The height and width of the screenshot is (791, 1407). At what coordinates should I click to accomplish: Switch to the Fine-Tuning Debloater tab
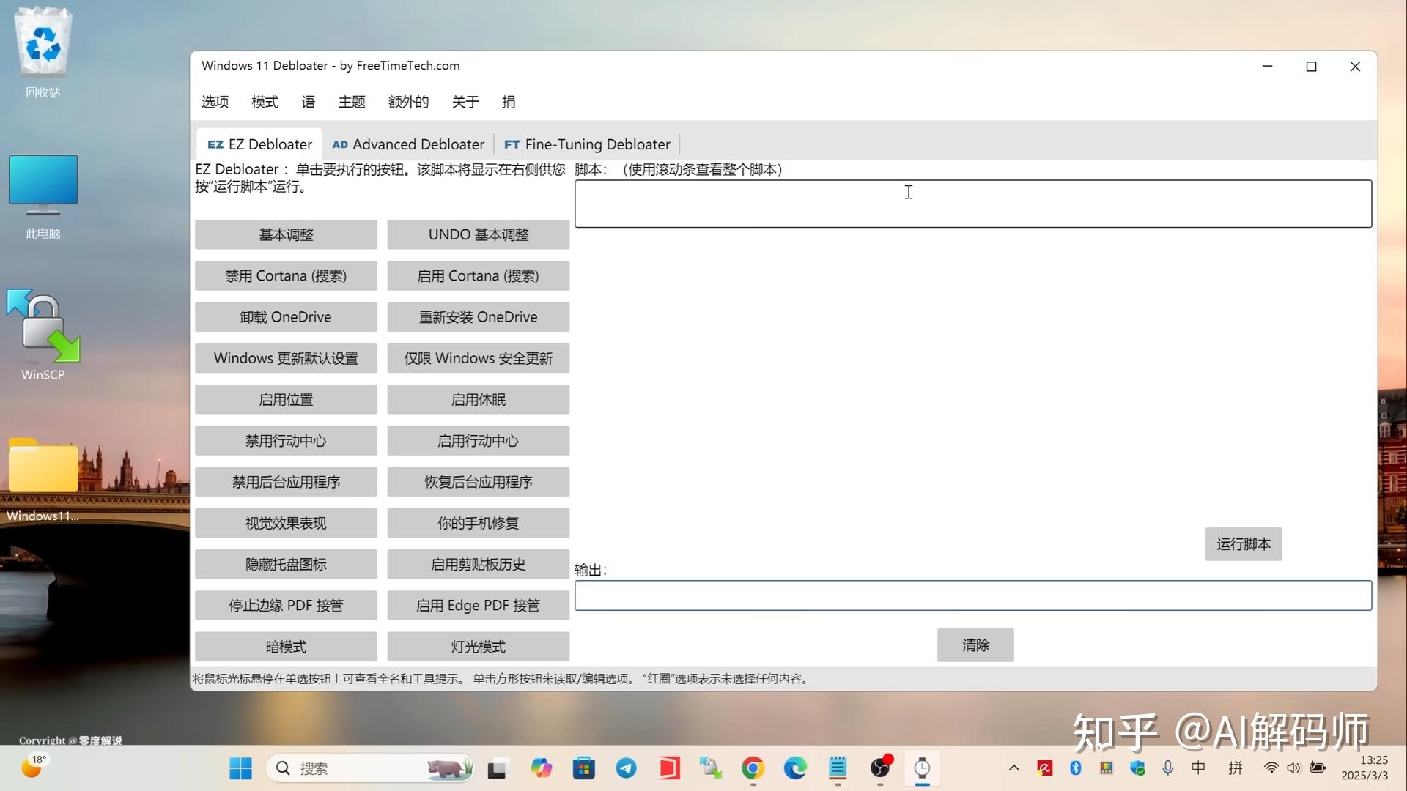tap(586, 144)
